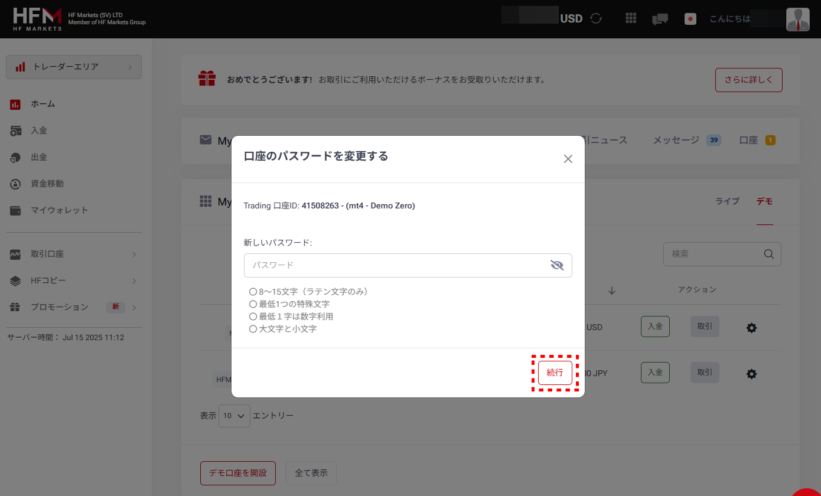Click the 8〜15文字 requirement circle
821x496 pixels.
[x=253, y=292]
